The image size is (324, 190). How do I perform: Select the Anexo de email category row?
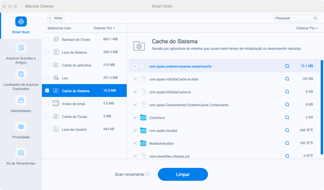coord(84,103)
